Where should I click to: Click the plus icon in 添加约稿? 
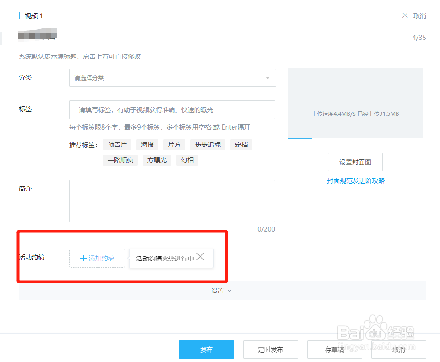click(83, 258)
